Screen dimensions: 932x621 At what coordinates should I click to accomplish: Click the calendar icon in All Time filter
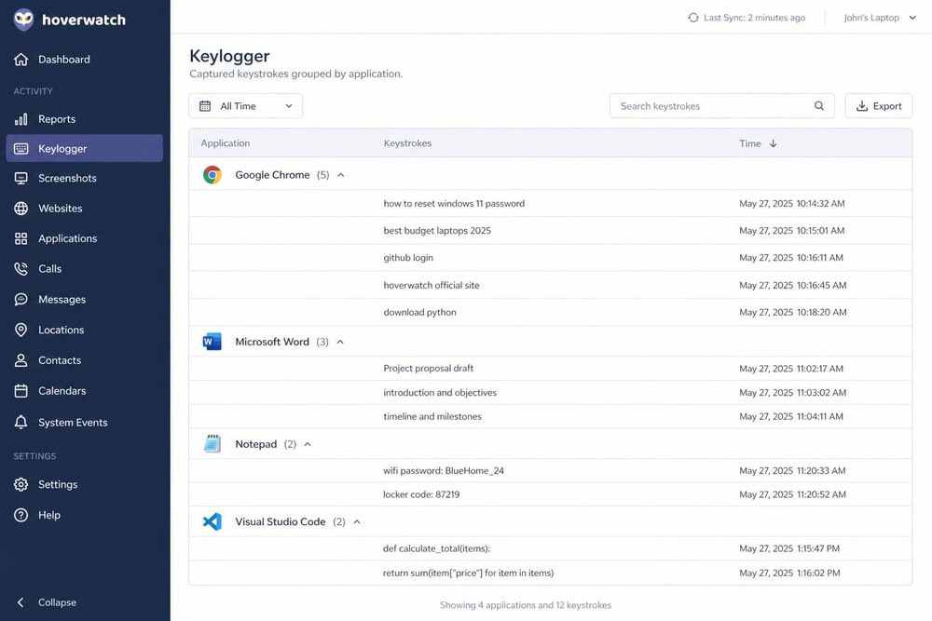coord(205,106)
